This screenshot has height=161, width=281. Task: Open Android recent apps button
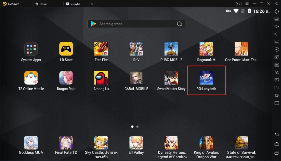pyautogui.click(x=277, y=153)
